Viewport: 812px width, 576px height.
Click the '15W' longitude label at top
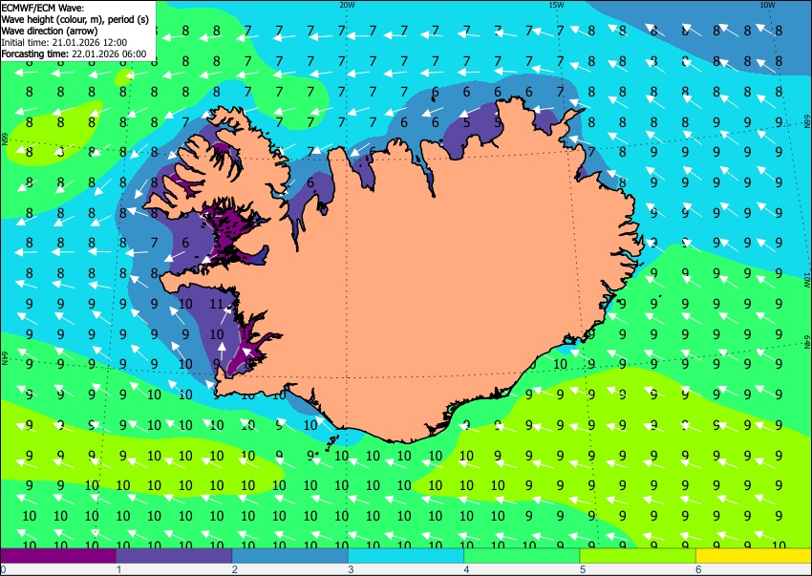point(557,5)
